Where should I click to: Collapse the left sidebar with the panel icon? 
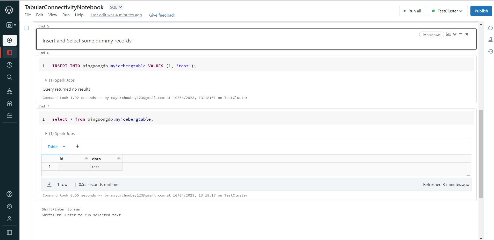(9, 232)
